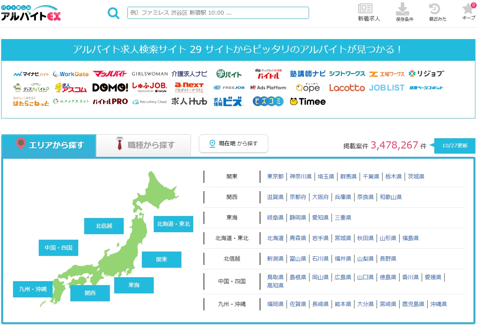Click the Qope logo
The width and height of the screenshot is (477, 325).
click(x=308, y=88)
